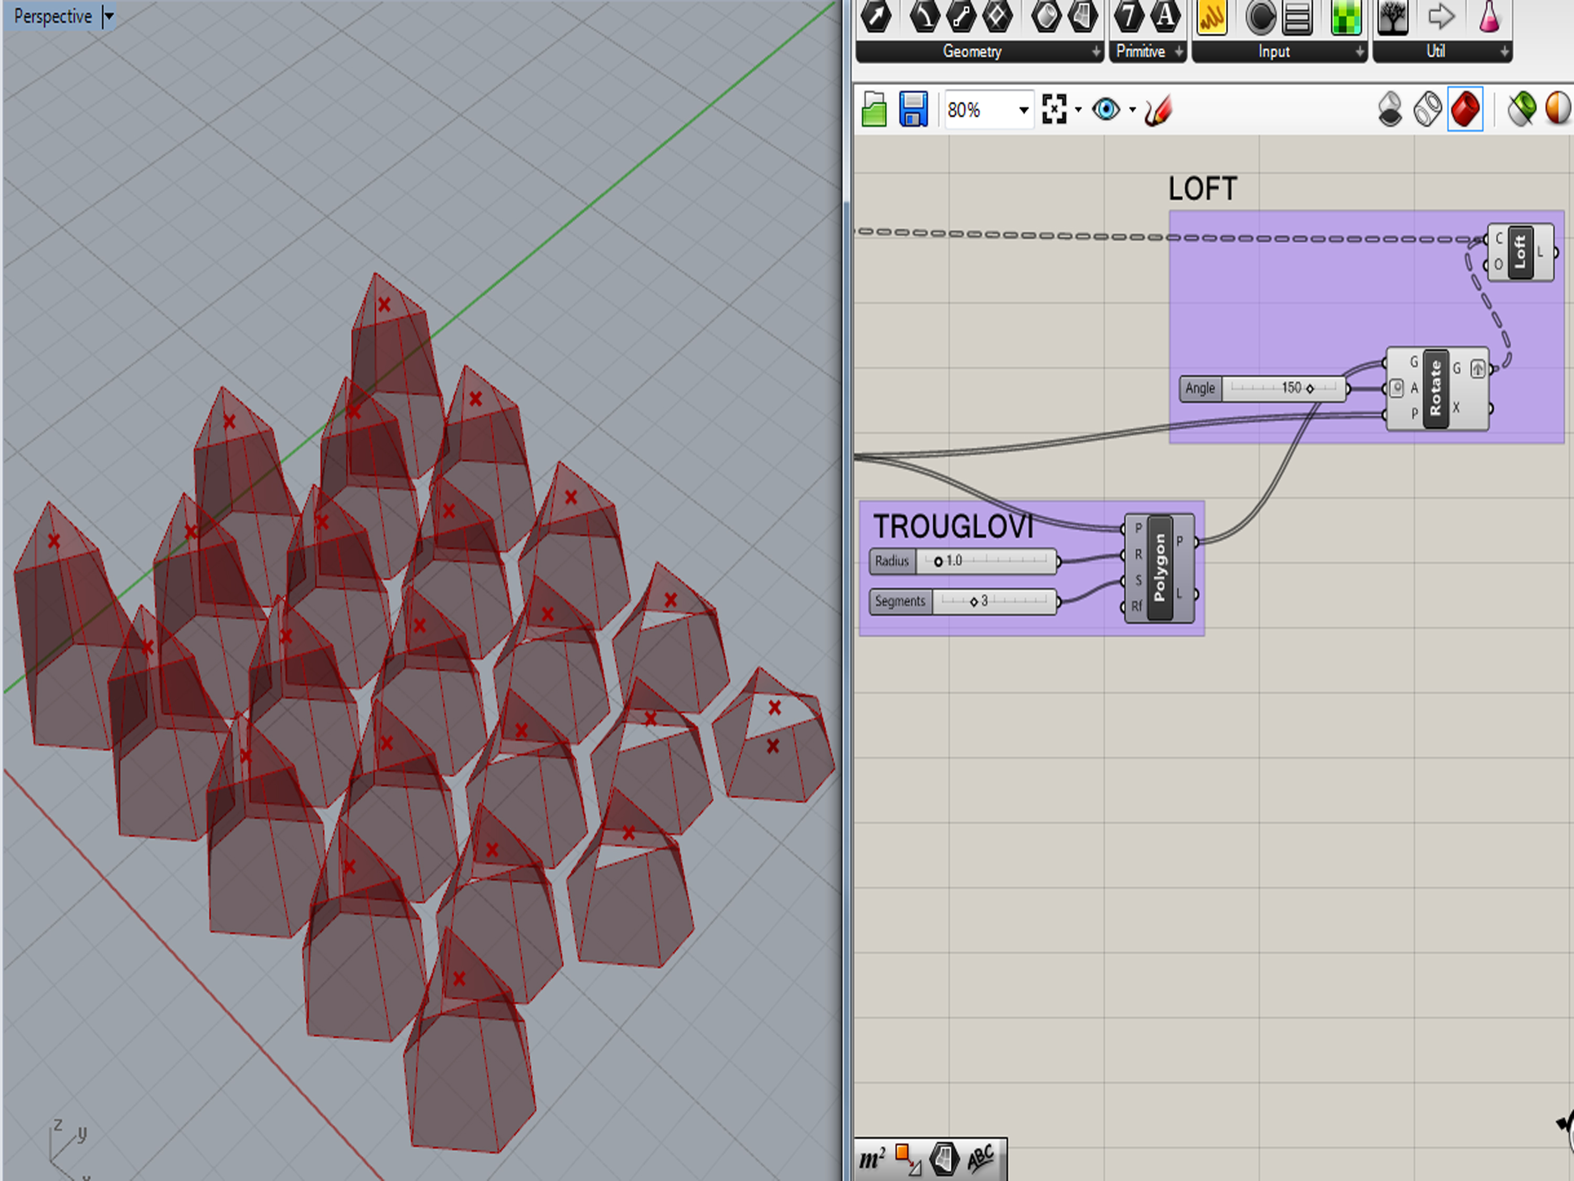The image size is (1574, 1181).
Task: Toggle no-preview mode icon
Action: [1390, 110]
